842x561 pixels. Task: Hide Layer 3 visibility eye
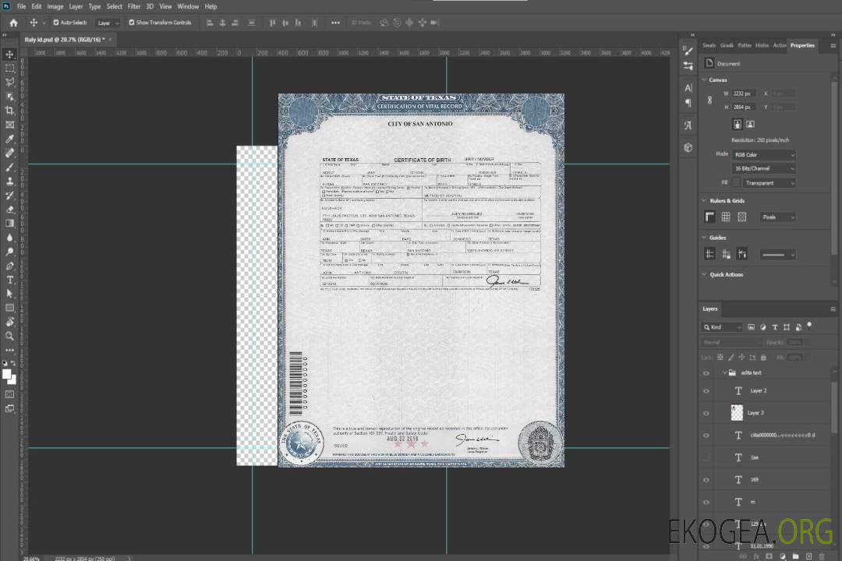(706, 413)
